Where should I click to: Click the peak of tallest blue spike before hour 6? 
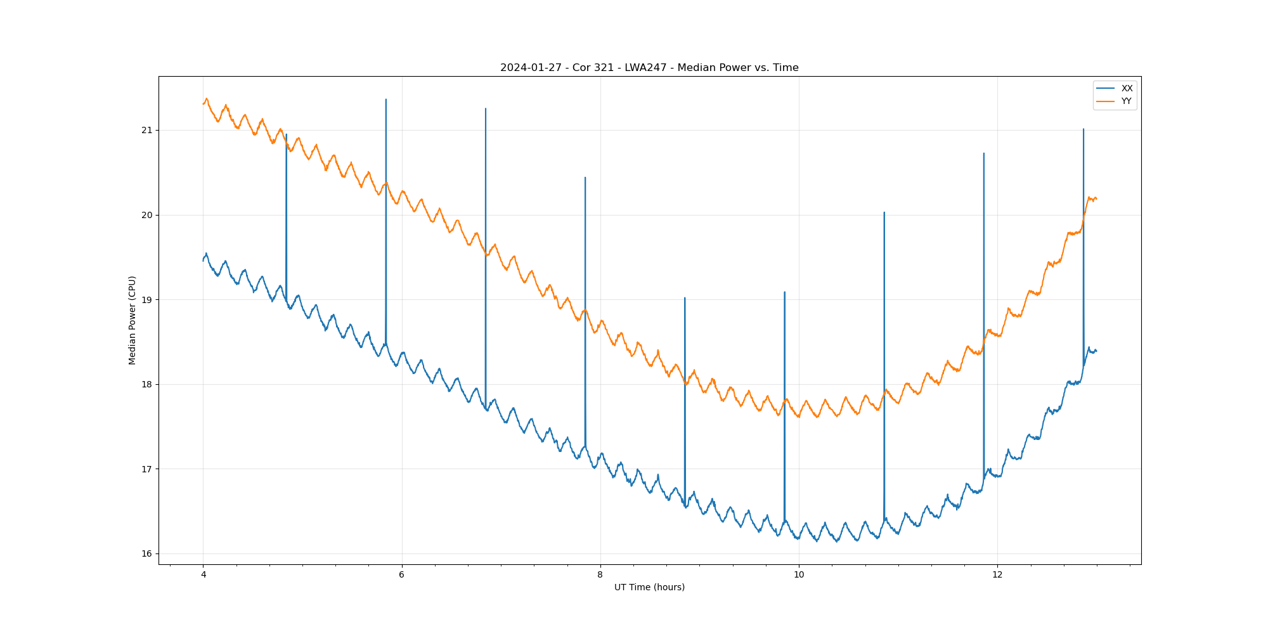click(385, 100)
